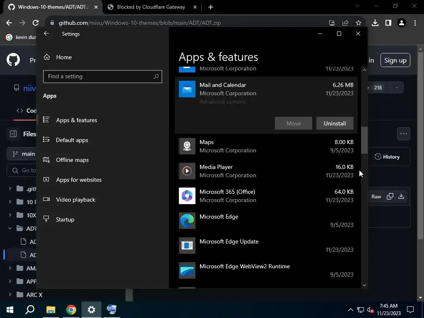
Task: Click the Home icon in Settings sidebar
Action: (x=47, y=57)
